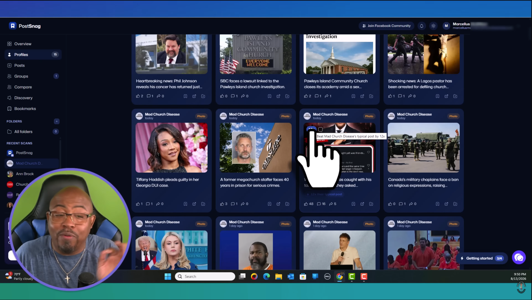This screenshot has width=532, height=300.
Task: Save Pawleys Island academy post to folder
Action: point(371,96)
